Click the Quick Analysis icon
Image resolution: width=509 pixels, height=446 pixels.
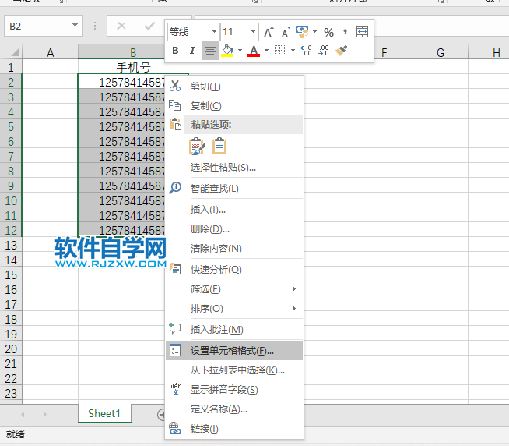(175, 269)
